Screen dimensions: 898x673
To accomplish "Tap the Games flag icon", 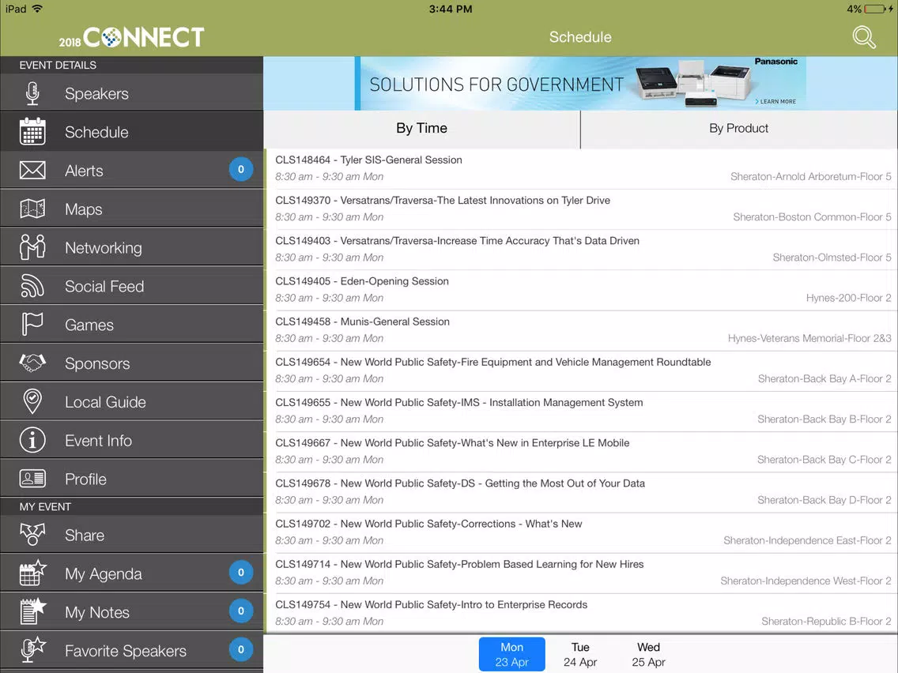I will tap(32, 325).
